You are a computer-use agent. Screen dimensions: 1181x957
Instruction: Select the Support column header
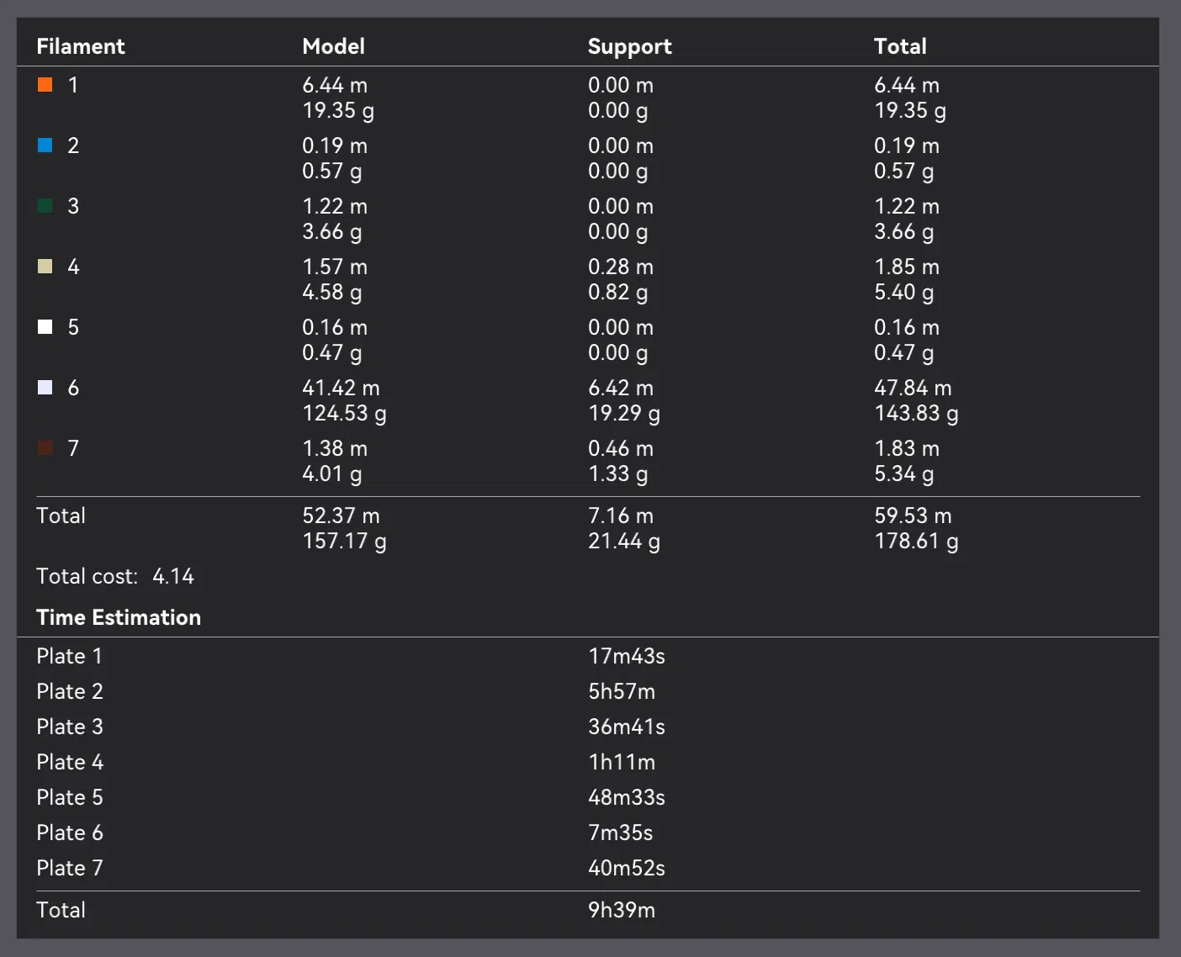[629, 46]
